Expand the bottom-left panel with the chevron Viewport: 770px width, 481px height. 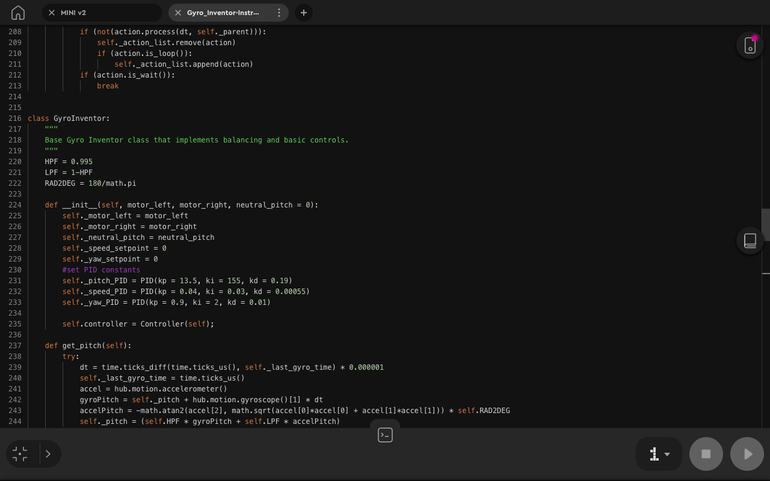[x=48, y=454]
